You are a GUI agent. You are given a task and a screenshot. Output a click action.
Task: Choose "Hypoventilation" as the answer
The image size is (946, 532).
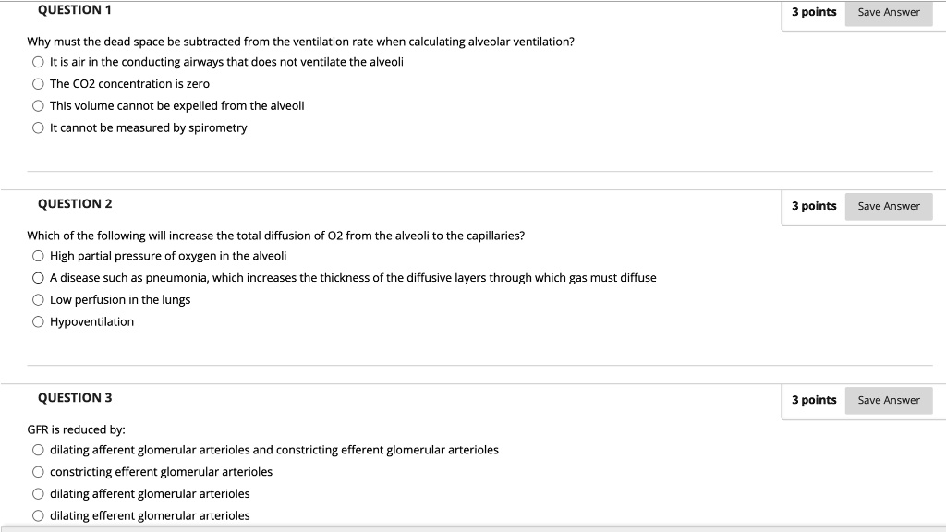(x=38, y=321)
